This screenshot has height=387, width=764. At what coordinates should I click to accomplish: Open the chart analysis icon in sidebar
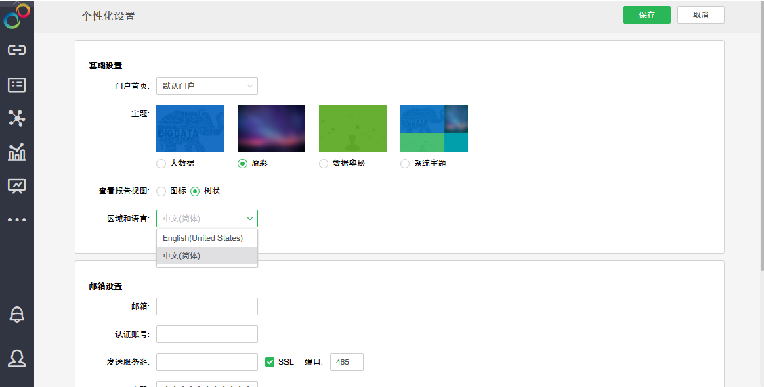(17, 152)
